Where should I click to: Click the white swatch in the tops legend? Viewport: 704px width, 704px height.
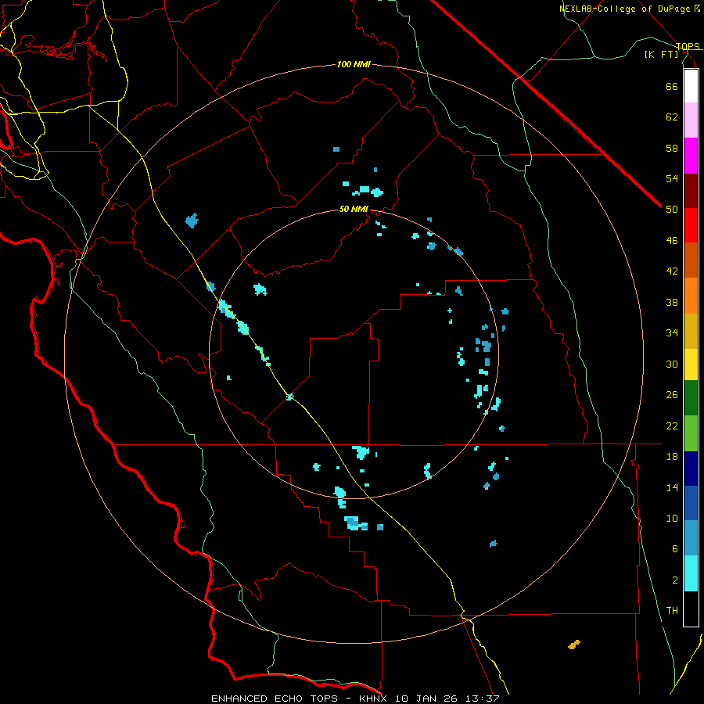pyautogui.click(x=691, y=86)
